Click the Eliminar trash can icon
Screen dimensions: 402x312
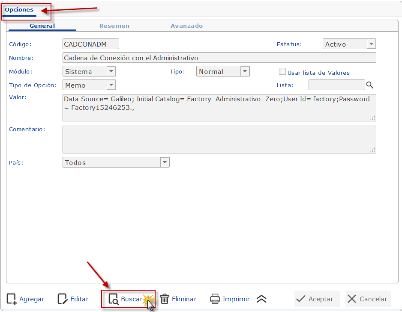tap(165, 299)
